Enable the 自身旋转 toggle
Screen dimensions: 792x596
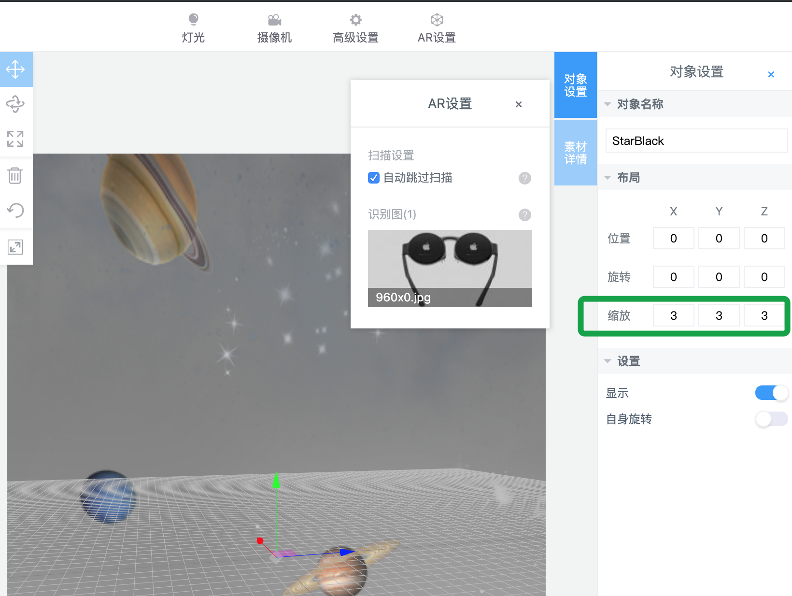click(771, 419)
